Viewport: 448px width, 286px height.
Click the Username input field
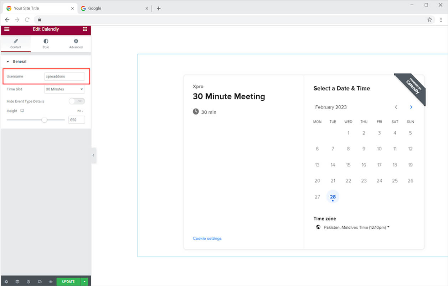(65, 76)
